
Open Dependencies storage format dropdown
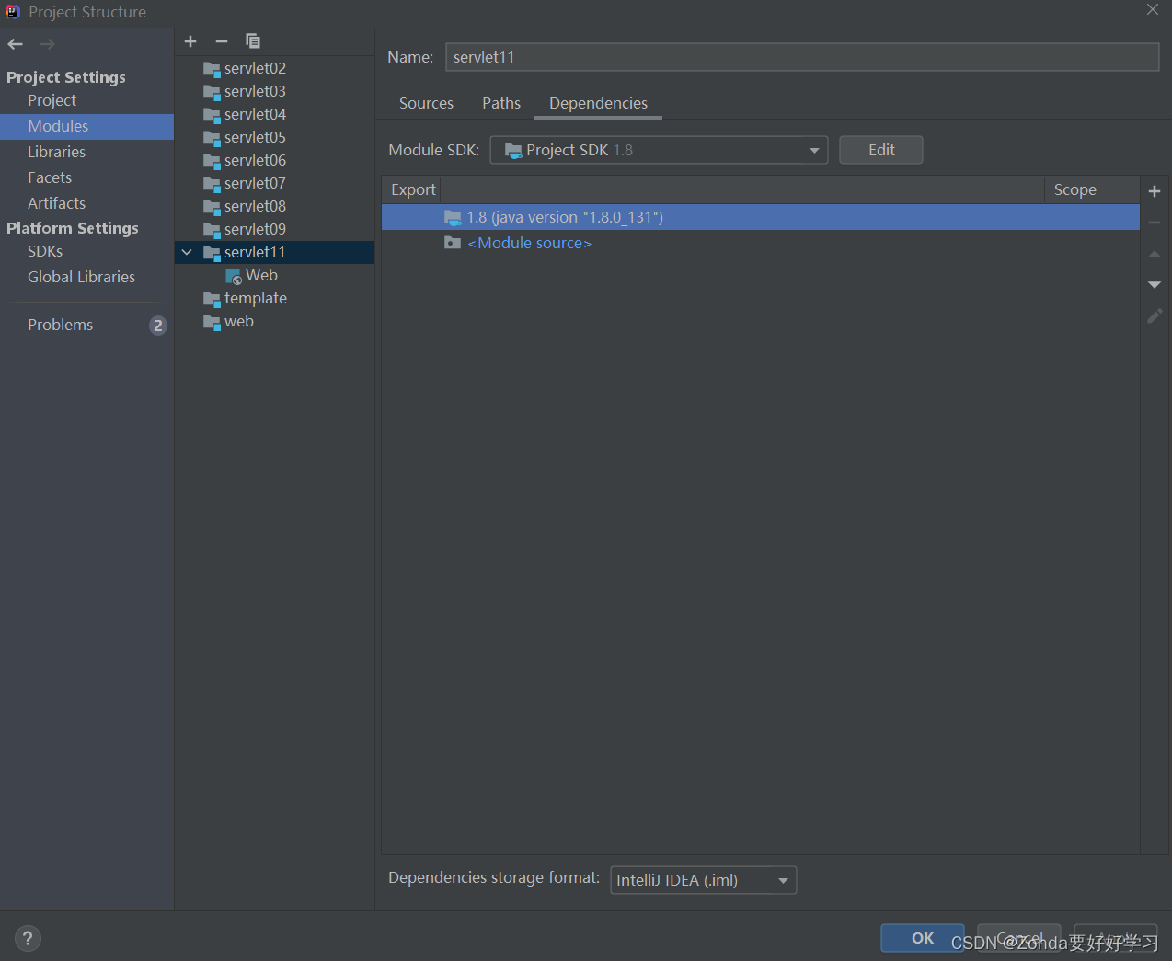(x=704, y=880)
